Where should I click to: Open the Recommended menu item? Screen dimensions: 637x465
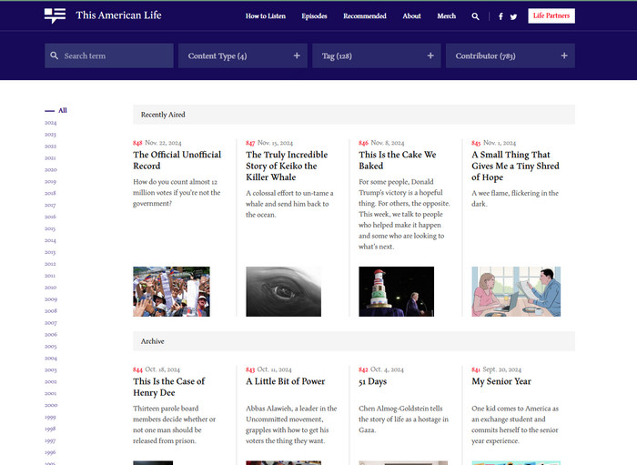364,15
